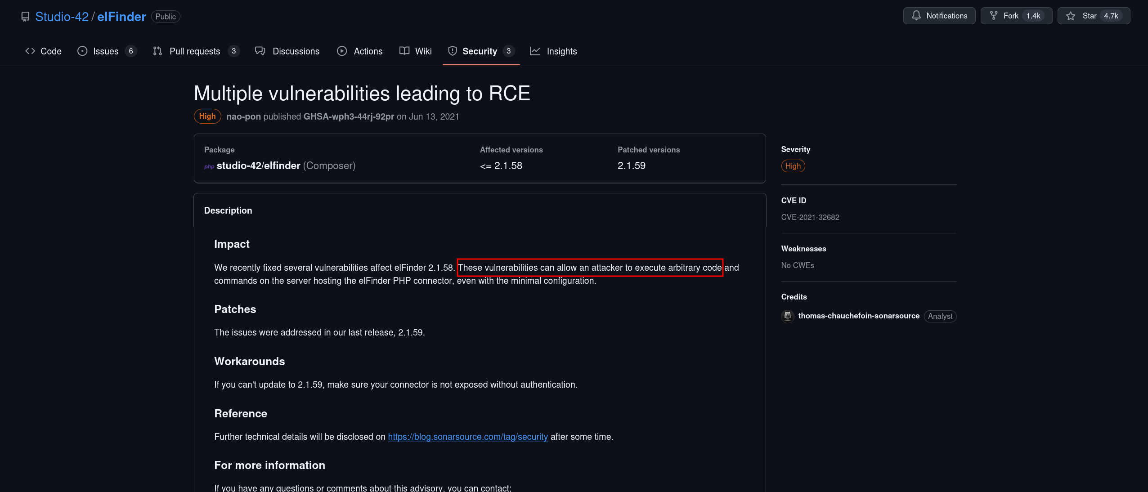Click the Insights graph icon
This screenshot has height=492, width=1148.
pos(535,51)
